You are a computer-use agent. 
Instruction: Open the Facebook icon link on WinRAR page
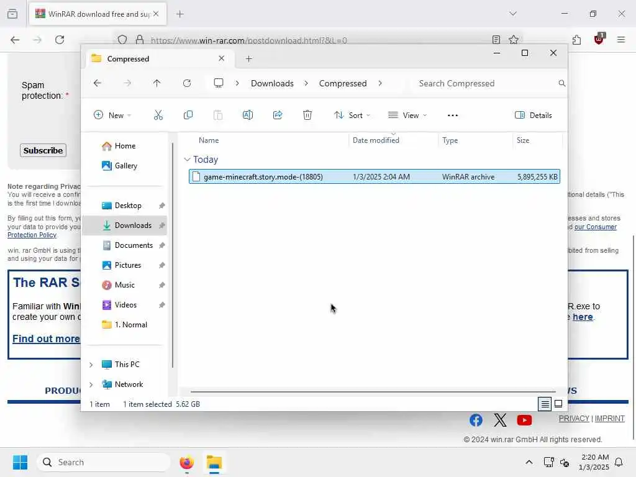pyautogui.click(x=476, y=420)
